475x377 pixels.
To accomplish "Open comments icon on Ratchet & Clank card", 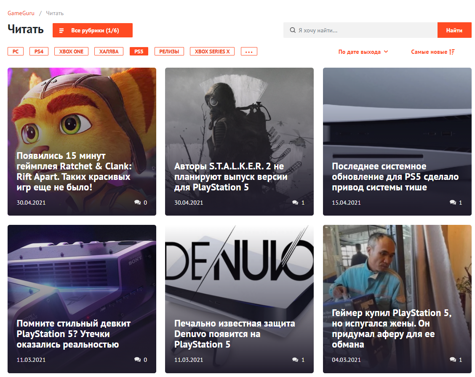I will tap(138, 202).
